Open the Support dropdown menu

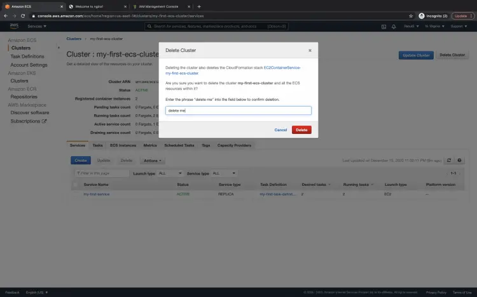[x=459, y=27]
